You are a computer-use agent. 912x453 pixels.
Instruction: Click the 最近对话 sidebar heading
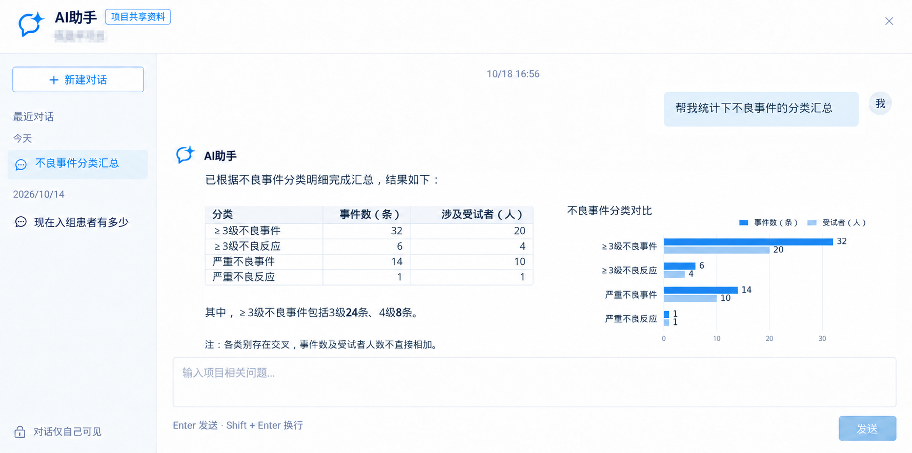[33, 117]
